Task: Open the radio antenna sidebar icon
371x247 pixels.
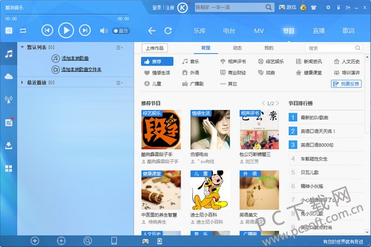Action: (9, 99)
